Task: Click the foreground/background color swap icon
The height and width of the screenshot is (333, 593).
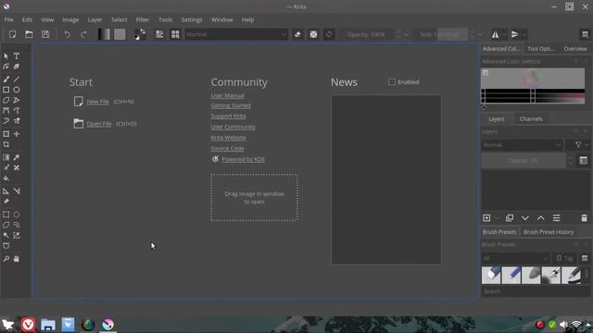Action: point(140,34)
